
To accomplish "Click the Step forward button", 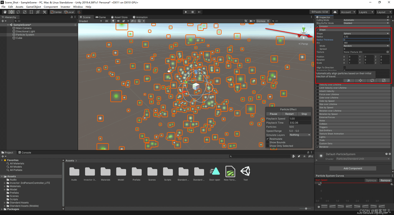I will click(199, 12).
